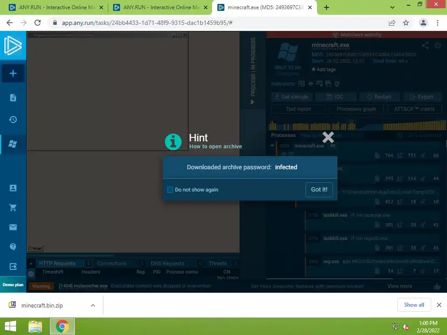Collapse the minecraft.exe process tree arrow
The image size is (447, 335).
(x=272, y=146)
